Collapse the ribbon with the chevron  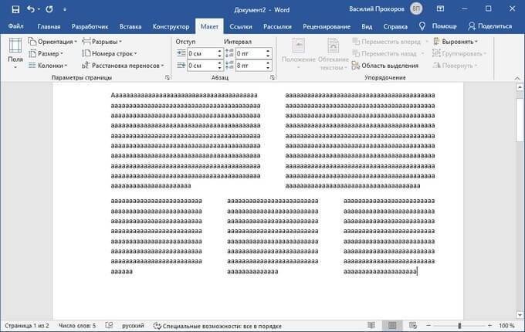click(x=517, y=78)
